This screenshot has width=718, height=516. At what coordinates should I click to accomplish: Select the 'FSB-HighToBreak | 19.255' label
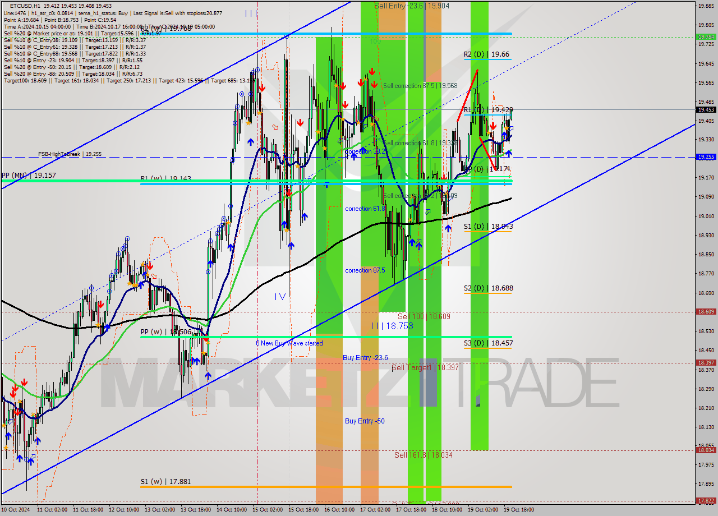70,154
